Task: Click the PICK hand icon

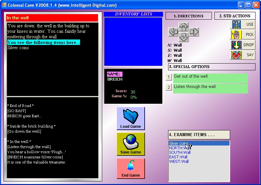Action: coord(236,35)
